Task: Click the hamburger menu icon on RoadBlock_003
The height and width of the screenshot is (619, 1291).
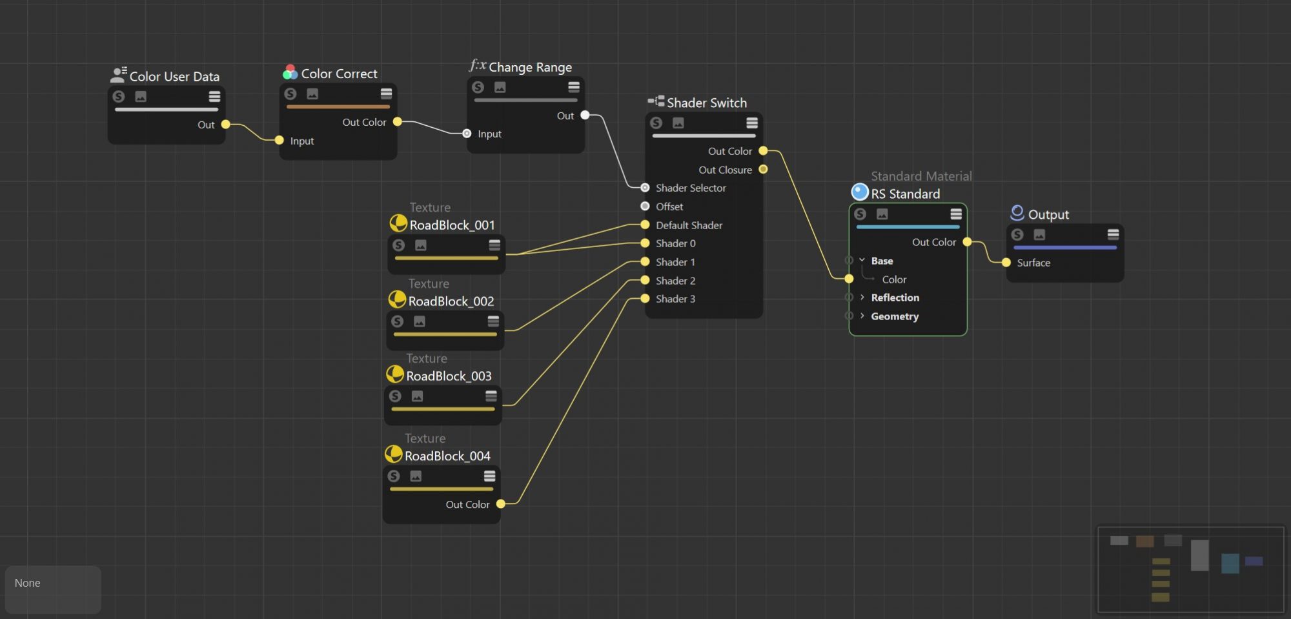Action: click(493, 396)
